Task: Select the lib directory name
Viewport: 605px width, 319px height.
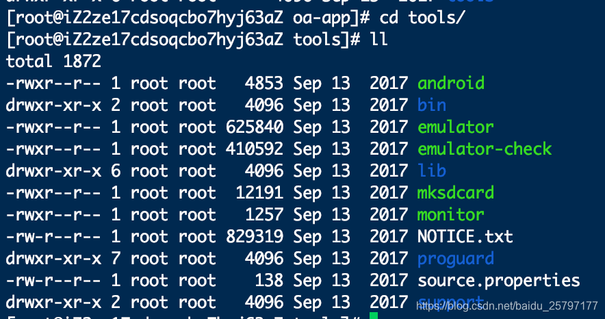Action: [432, 170]
